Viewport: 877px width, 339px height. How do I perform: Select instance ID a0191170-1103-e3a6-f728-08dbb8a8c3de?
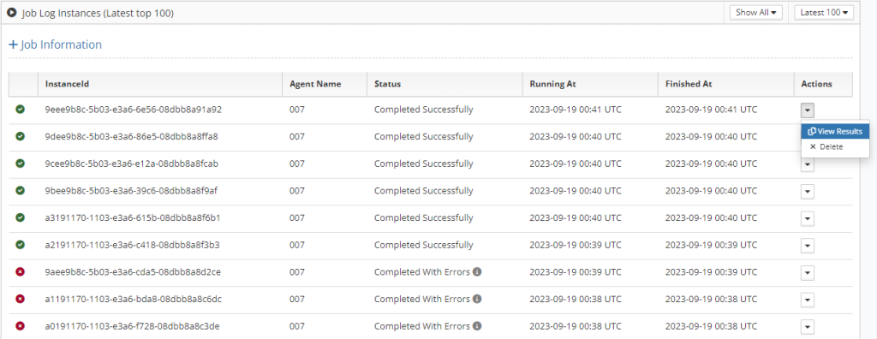133,326
